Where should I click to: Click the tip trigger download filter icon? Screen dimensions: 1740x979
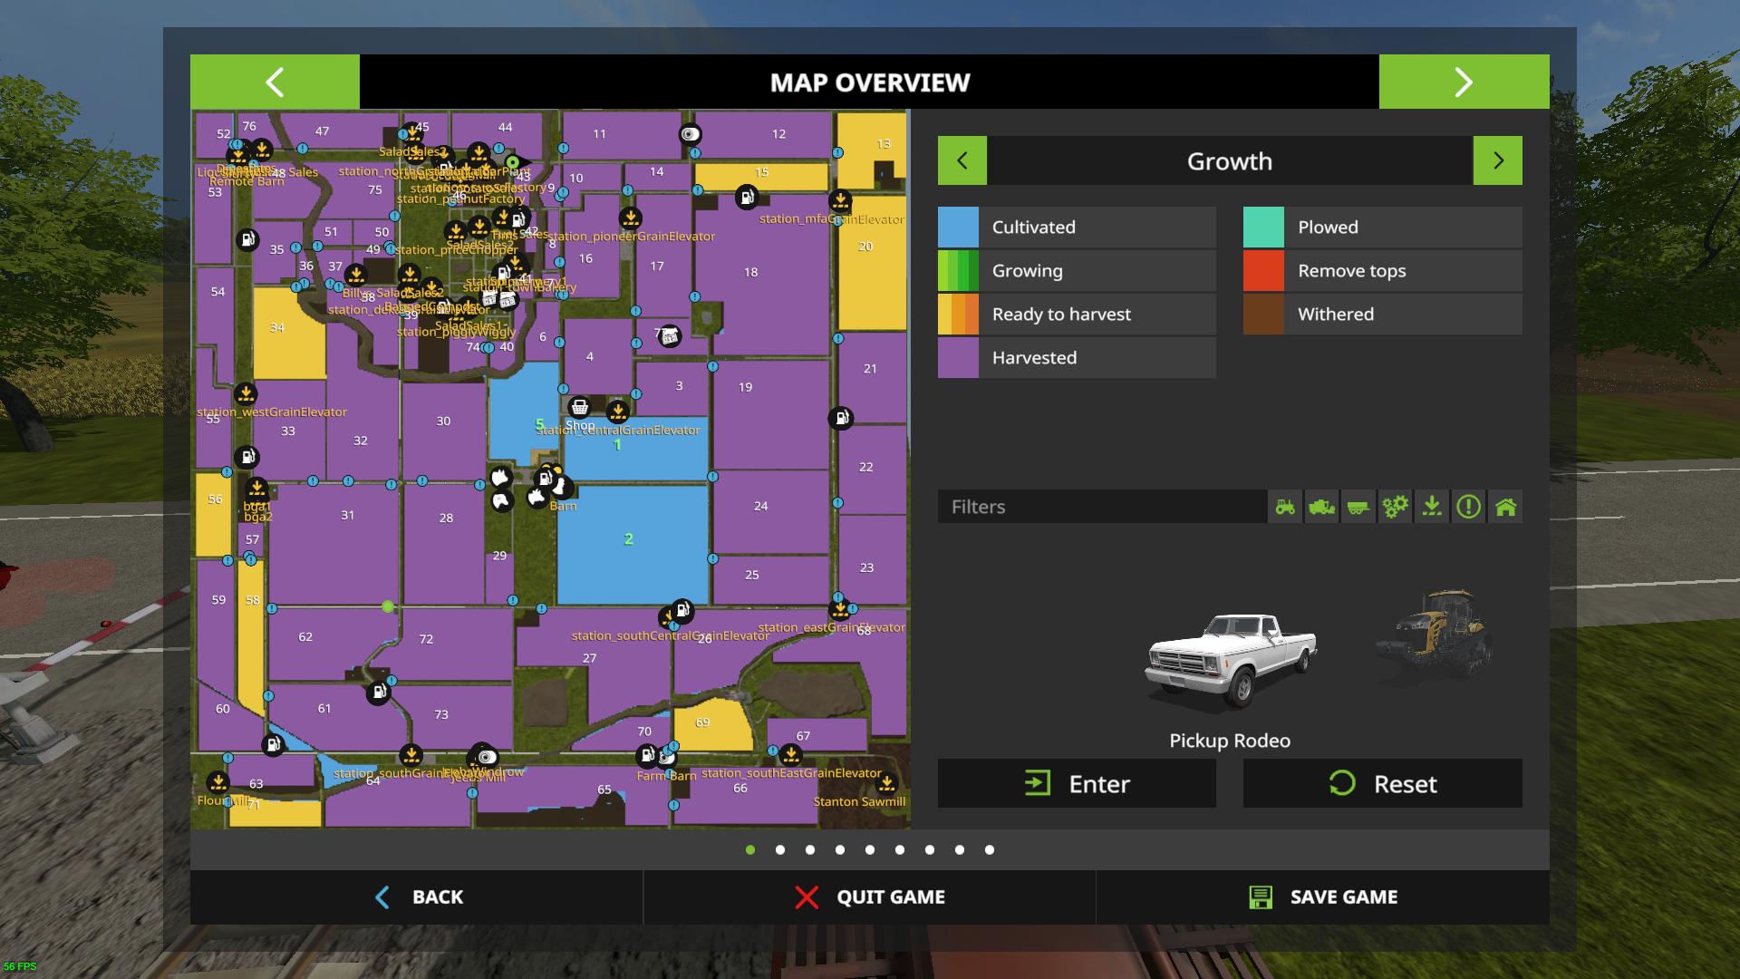pyautogui.click(x=1432, y=507)
